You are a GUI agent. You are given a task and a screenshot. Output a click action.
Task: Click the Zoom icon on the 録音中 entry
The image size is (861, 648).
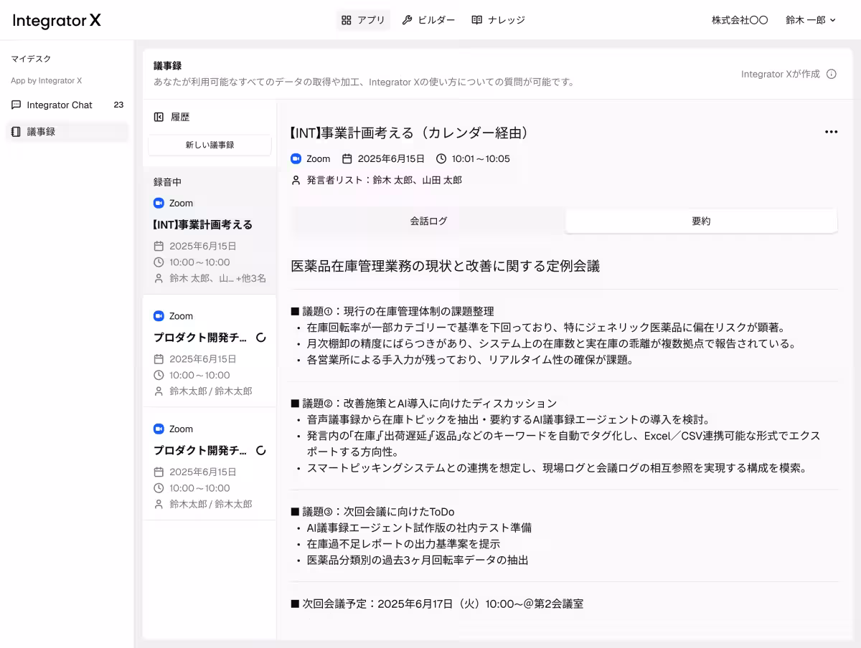(159, 203)
